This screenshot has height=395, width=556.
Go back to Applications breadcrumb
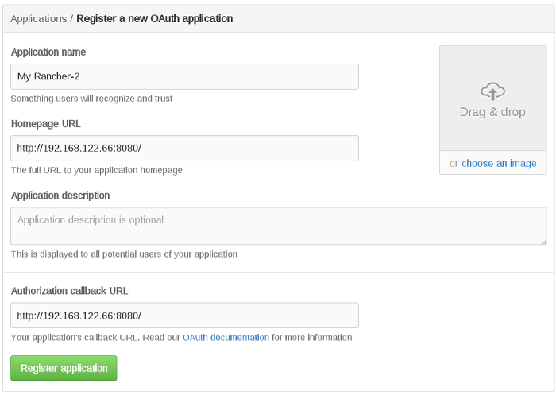(x=39, y=18)
